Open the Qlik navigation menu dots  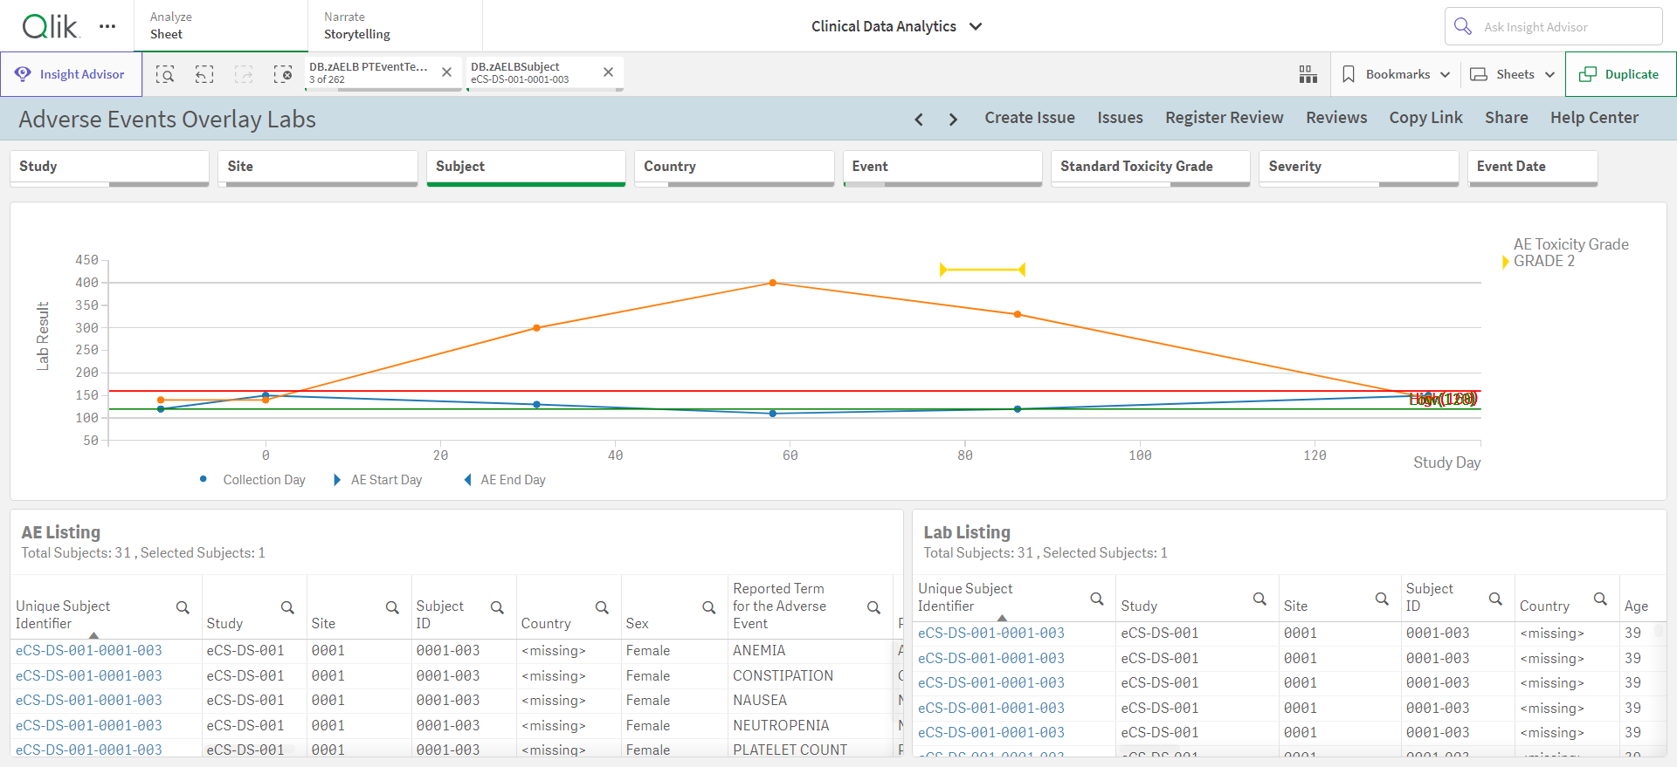107,26
